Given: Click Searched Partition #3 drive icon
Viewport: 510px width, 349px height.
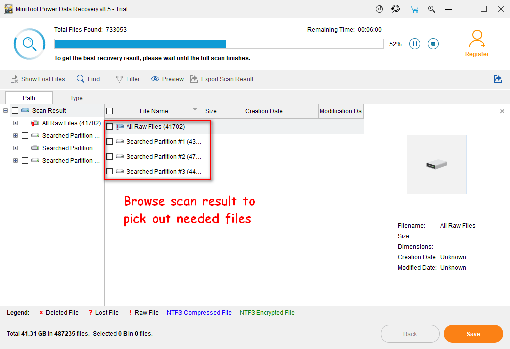Looking at the screenshot, I should pos(120,171).
